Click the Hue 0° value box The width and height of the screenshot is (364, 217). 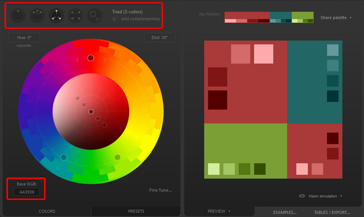tap(24, 37)
